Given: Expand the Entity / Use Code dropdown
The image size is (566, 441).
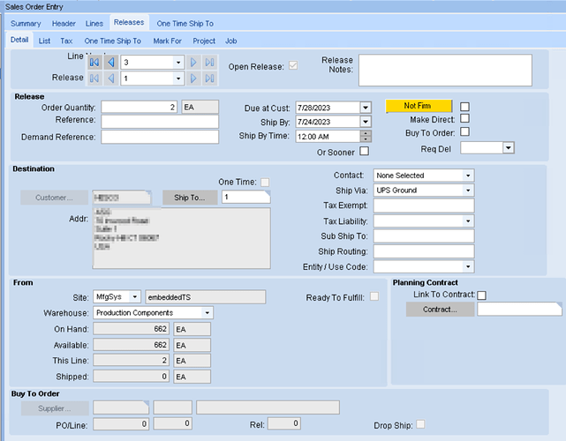Looking at the screenshot, I should click(x=468, y=267).
